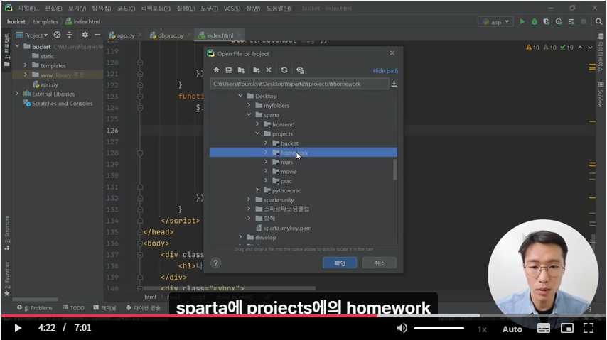Open the 편집(E) menu
This screenshot has height=340, width=607.
pos(53,8)
